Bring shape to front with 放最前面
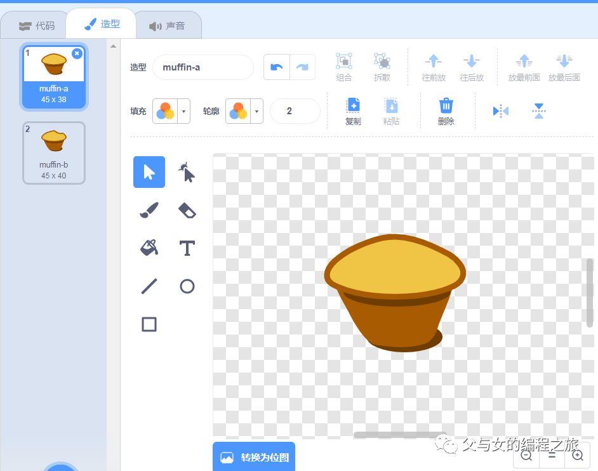Viewport: 598px width, 471px height. click(x=524, y=67)
